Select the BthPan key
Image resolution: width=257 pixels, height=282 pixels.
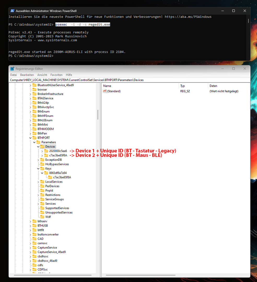[x=42, y=133]
